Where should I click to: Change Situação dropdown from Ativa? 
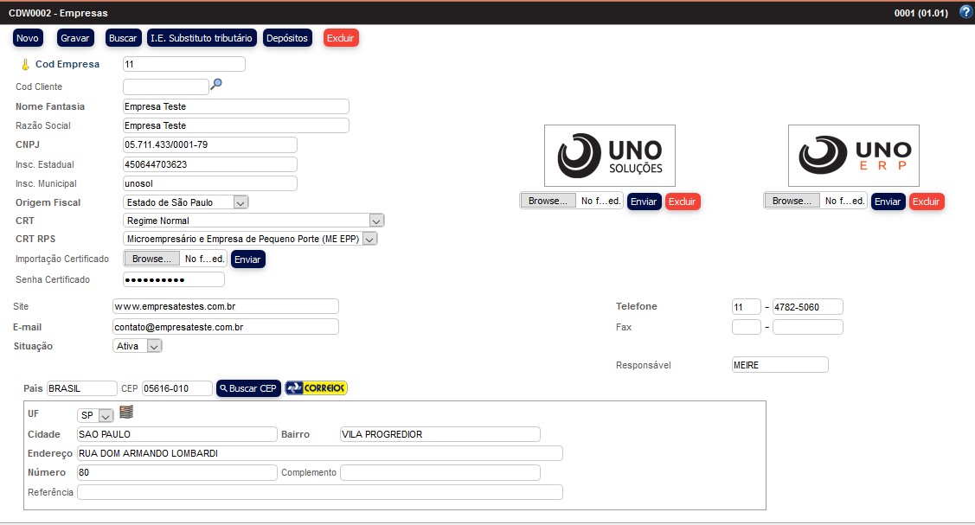pyautogui.click(x=138, y=346)
